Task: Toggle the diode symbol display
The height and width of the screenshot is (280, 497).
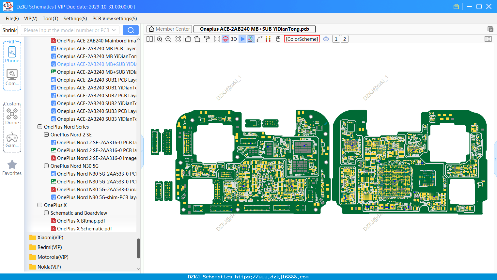Action: pos(242,39)
